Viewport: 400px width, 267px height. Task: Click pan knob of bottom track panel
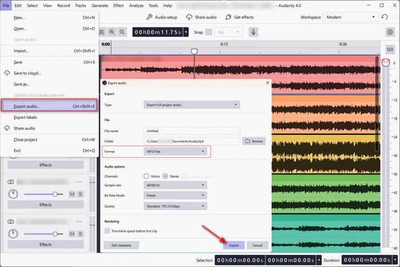(13, 234)
